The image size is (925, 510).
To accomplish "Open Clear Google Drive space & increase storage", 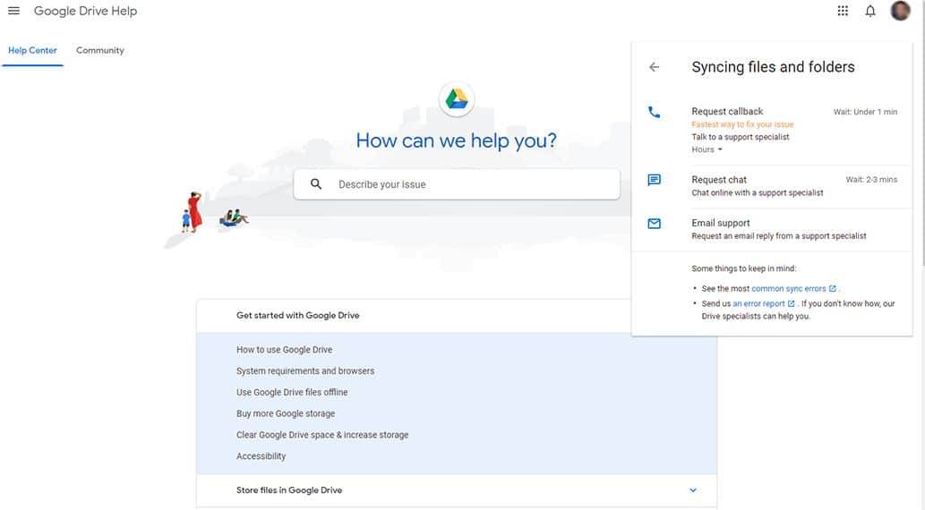I will [x=322, y=435].
